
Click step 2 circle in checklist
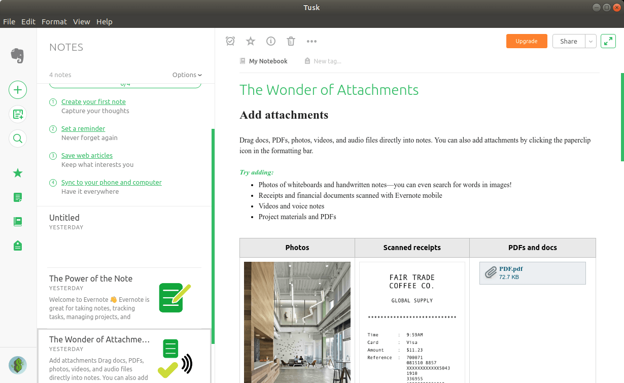(53, 129)
